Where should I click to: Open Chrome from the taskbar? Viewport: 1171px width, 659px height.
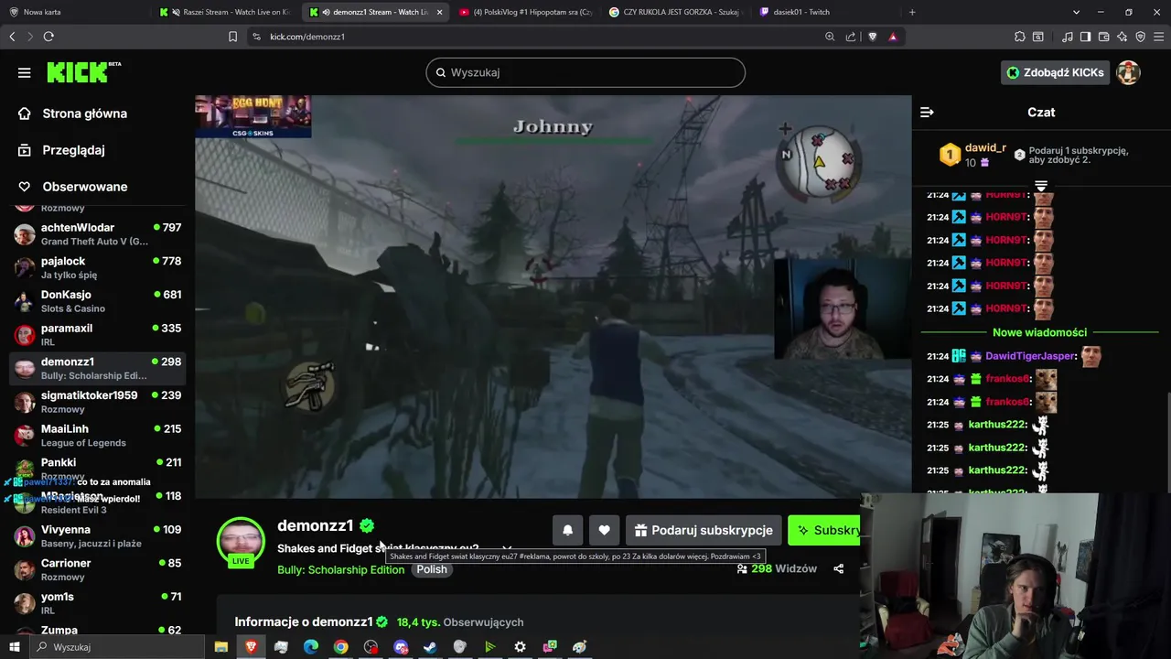(x=340, y=647)
